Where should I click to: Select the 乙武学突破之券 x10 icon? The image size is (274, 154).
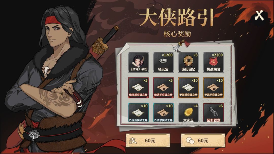click(x=163, y=112)
